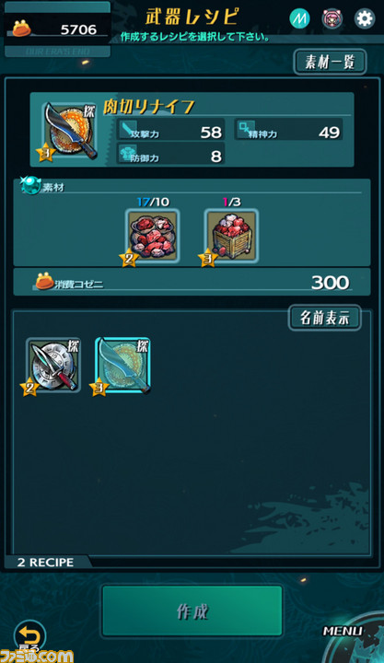Tap the 2-star meat bag material
This screenshot has height=663, width=384.
[x=153, y=237]
